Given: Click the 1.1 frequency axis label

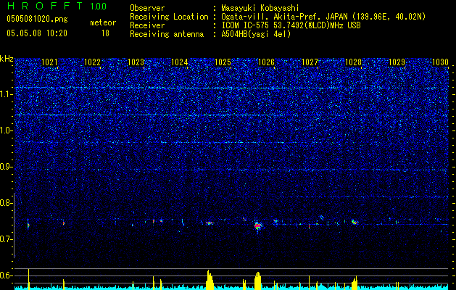Looking at the screenshot, I should pyautogui.click(x=7, y=94).
